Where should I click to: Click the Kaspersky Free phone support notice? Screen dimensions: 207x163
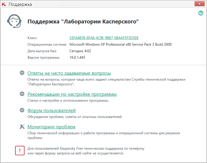pos(86,151)
